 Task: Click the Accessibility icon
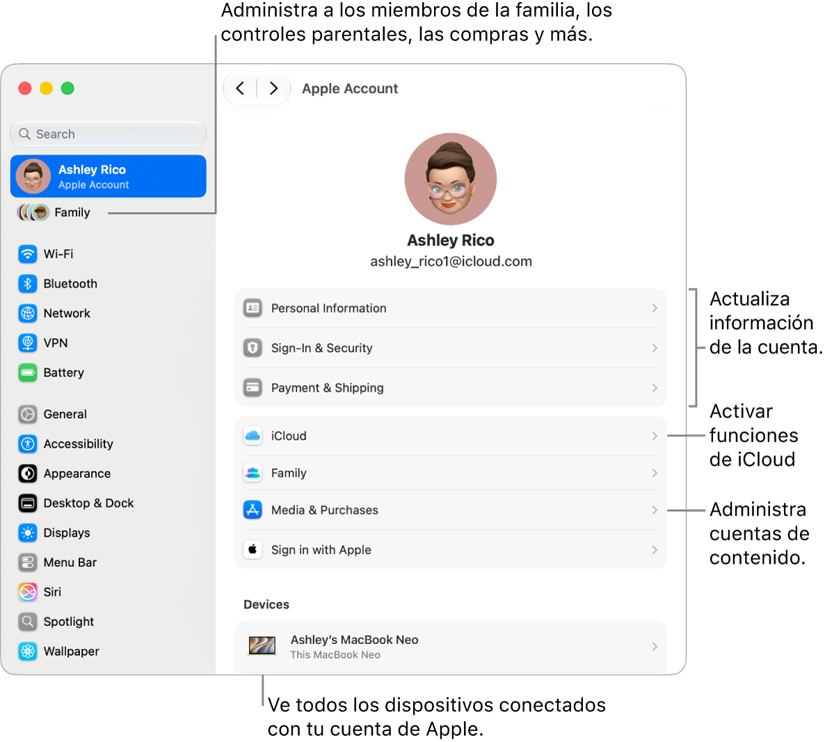pos(28,444)
